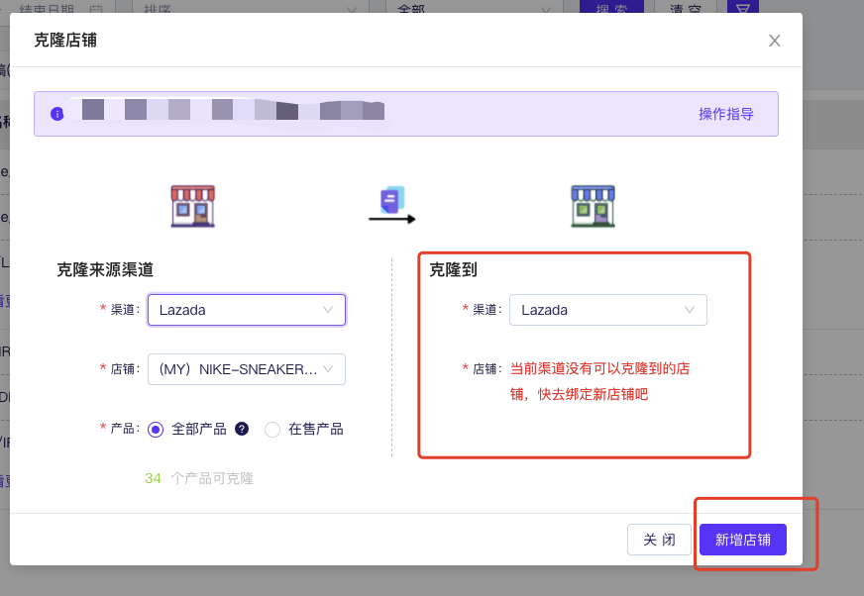Open 操作指导 guide link

pos(726,114)
